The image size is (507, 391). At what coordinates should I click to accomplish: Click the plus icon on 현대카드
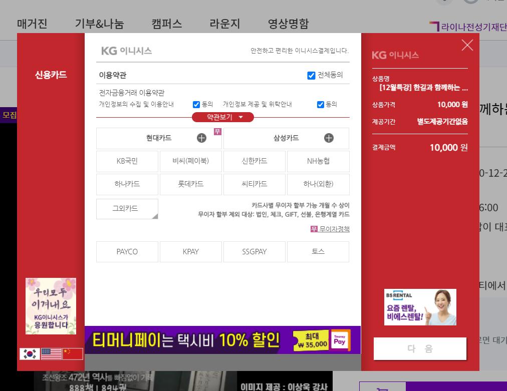click(201, 138)
